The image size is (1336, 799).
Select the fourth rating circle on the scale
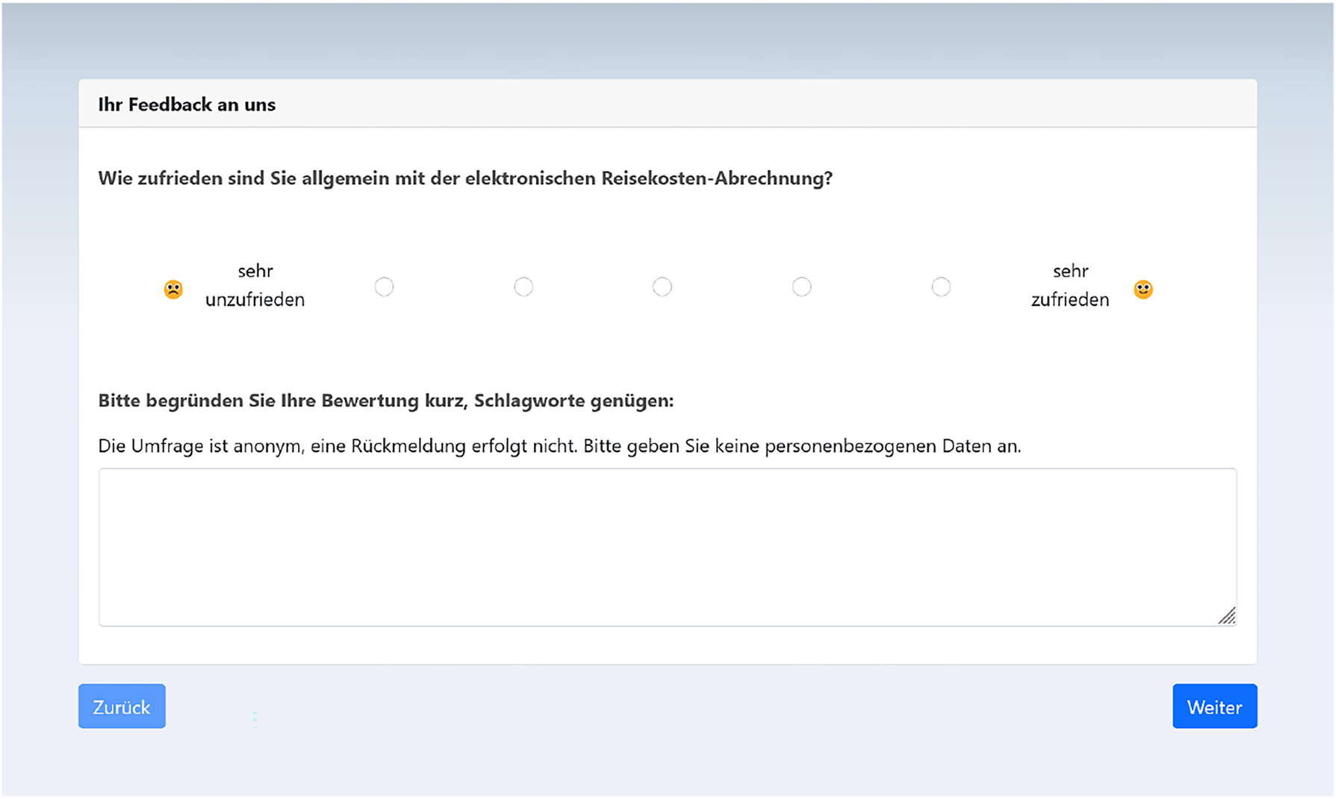point(802,286)
